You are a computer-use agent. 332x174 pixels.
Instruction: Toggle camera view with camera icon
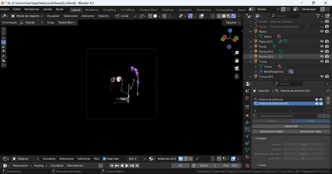(x=237, y=68)
